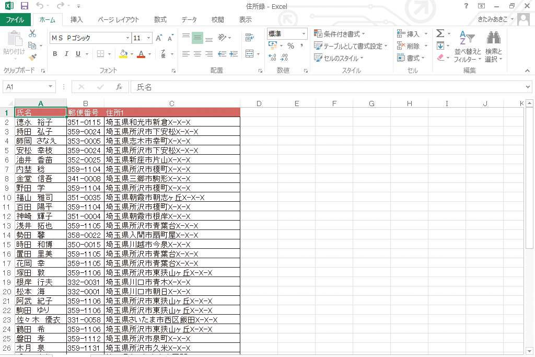Collapse the ribbon with the up chevron

528,71
